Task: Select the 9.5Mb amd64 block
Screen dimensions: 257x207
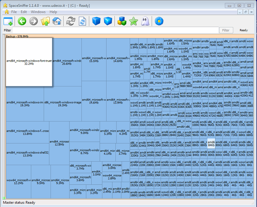Action: pos(41,181)
